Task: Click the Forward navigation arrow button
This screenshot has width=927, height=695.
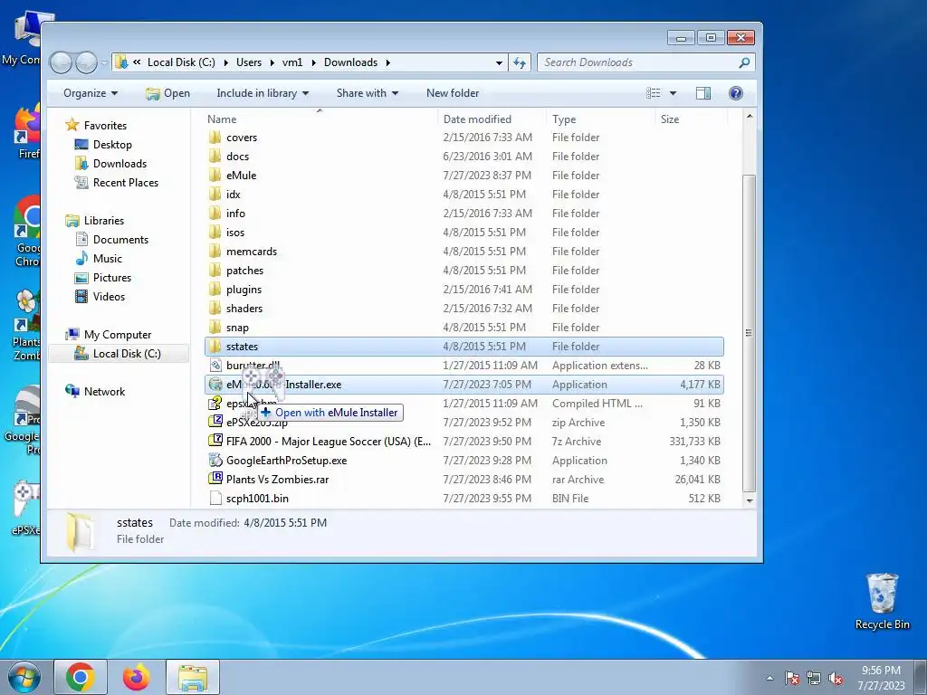Action: point(86,62)
